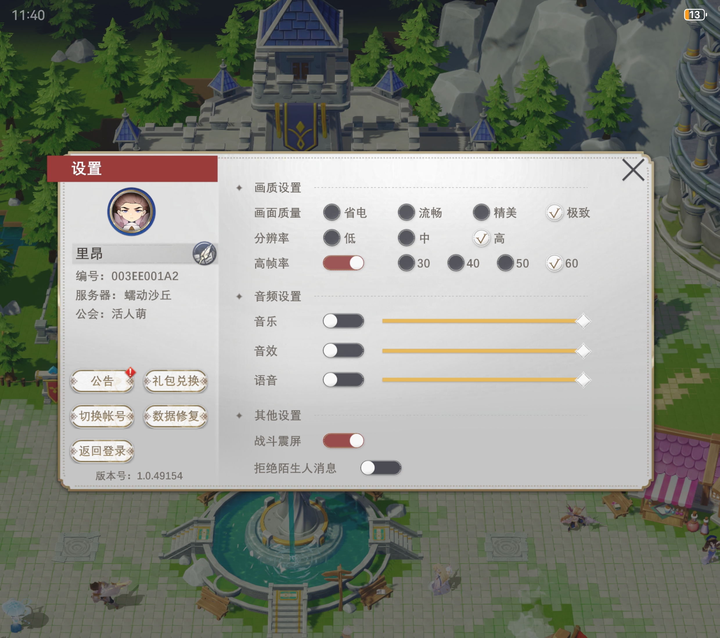Disable the 高帧率 high frame rate toggle
The height and width of the screenshot is (638, 720).
point(343,263)
